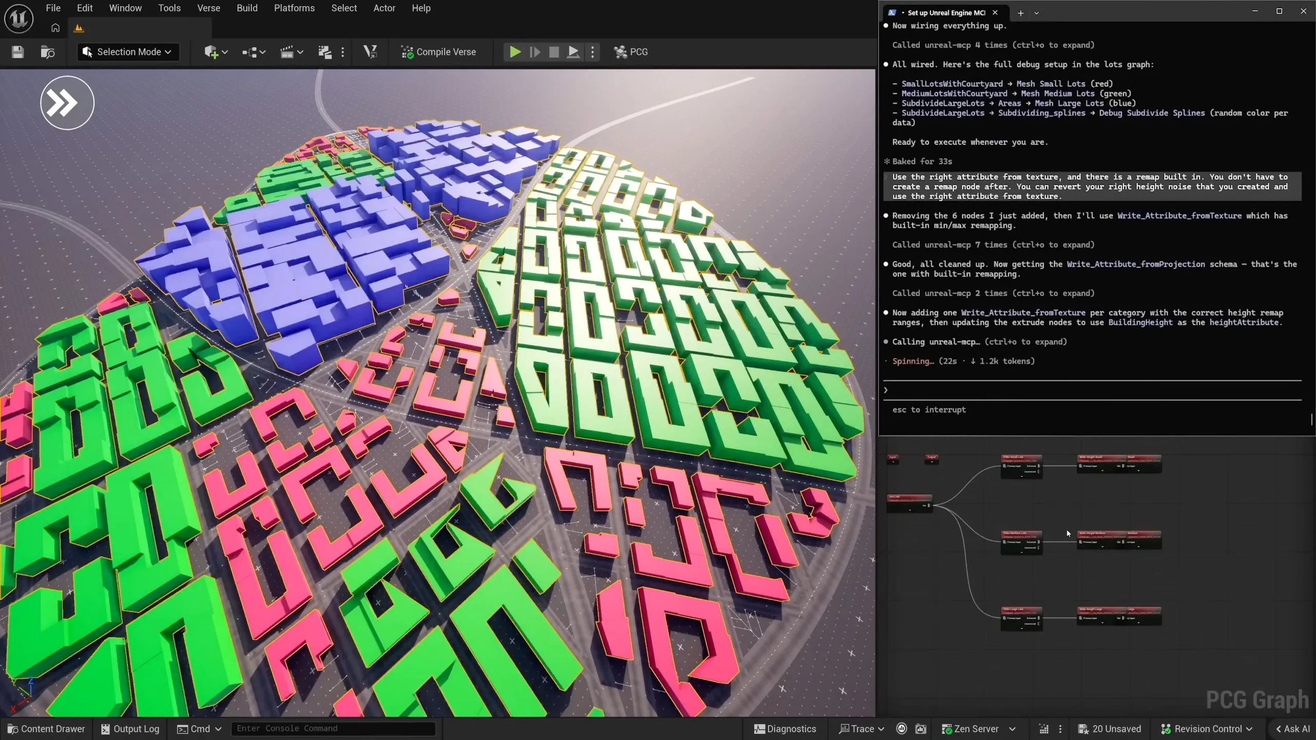Click the double-chevron circle viewport button

click(67, 103)
